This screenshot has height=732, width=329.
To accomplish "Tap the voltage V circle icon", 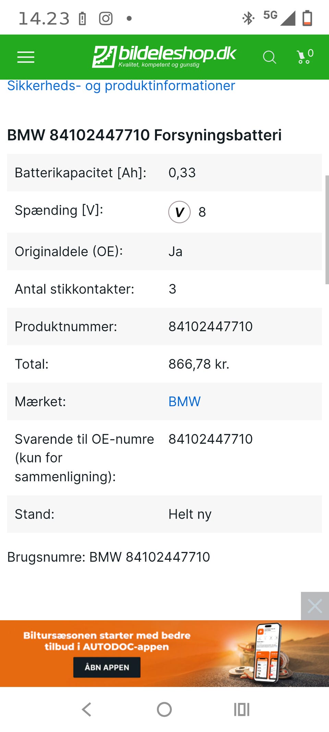I will pyautogui.click(x=179, y=212).
